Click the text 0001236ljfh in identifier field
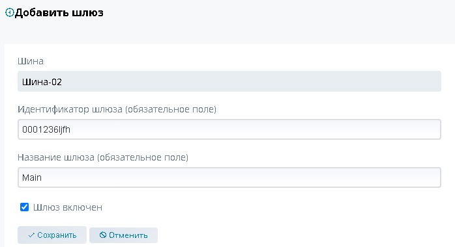The image size is (455, 247). coord(46,129)
